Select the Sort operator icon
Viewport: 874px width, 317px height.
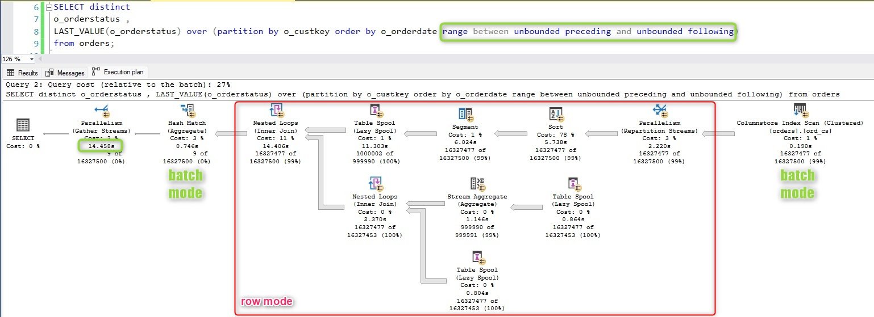click(x=556, y=115)
